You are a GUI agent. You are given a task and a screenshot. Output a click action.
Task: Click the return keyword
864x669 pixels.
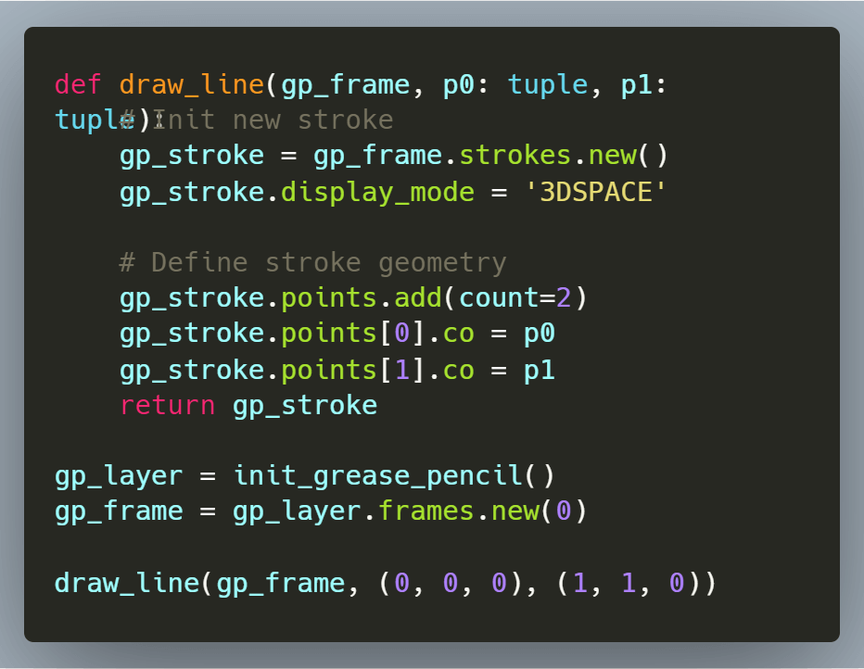point(167,405)
